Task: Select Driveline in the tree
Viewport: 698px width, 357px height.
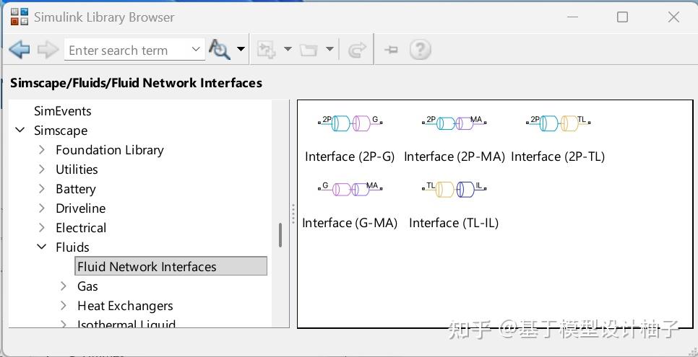Action: pos(81,208)
